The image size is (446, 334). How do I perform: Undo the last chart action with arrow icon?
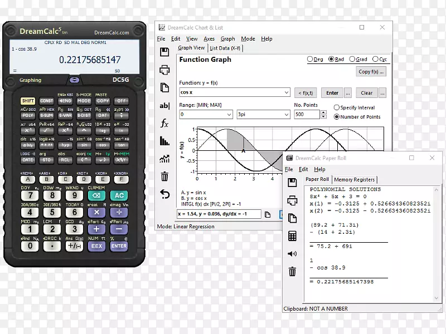click(164, 194)
